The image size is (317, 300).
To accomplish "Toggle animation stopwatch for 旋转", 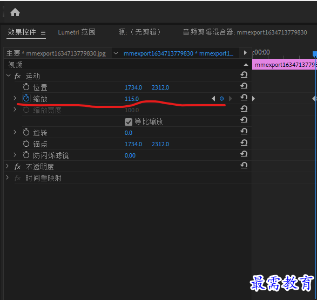I will click(26, 132).
